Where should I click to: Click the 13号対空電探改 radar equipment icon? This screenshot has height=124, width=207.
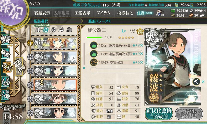coord(94,62)
